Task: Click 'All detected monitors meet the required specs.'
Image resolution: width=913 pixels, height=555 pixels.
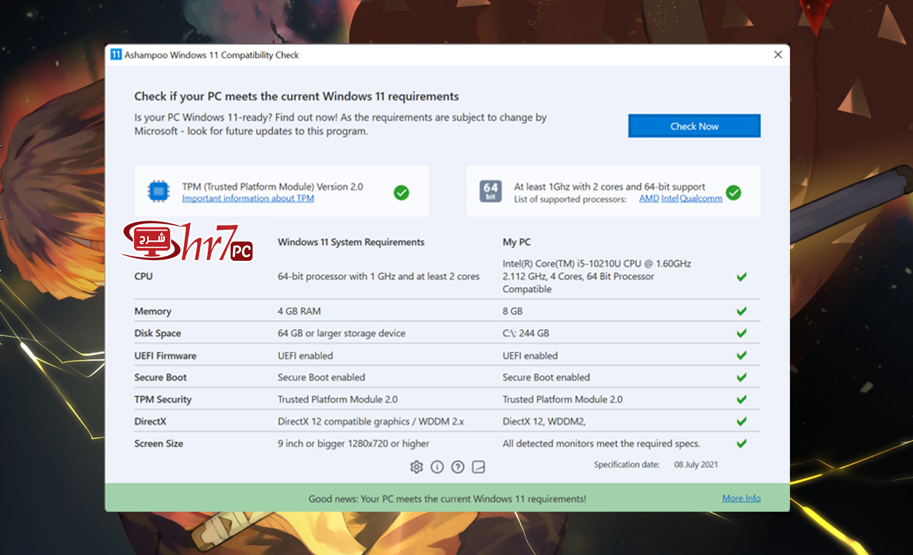Action: point(601,443)
